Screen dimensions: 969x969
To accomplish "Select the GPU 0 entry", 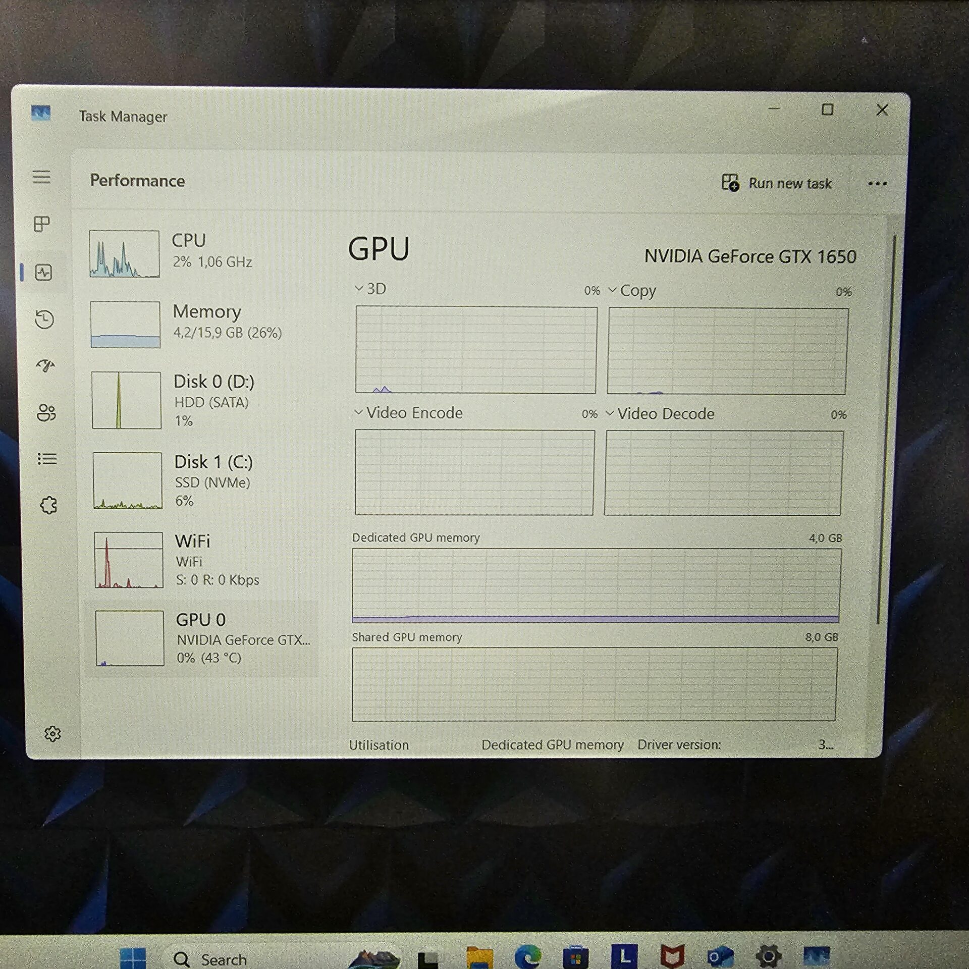I will pyautogui.click(x=202, y=638).
